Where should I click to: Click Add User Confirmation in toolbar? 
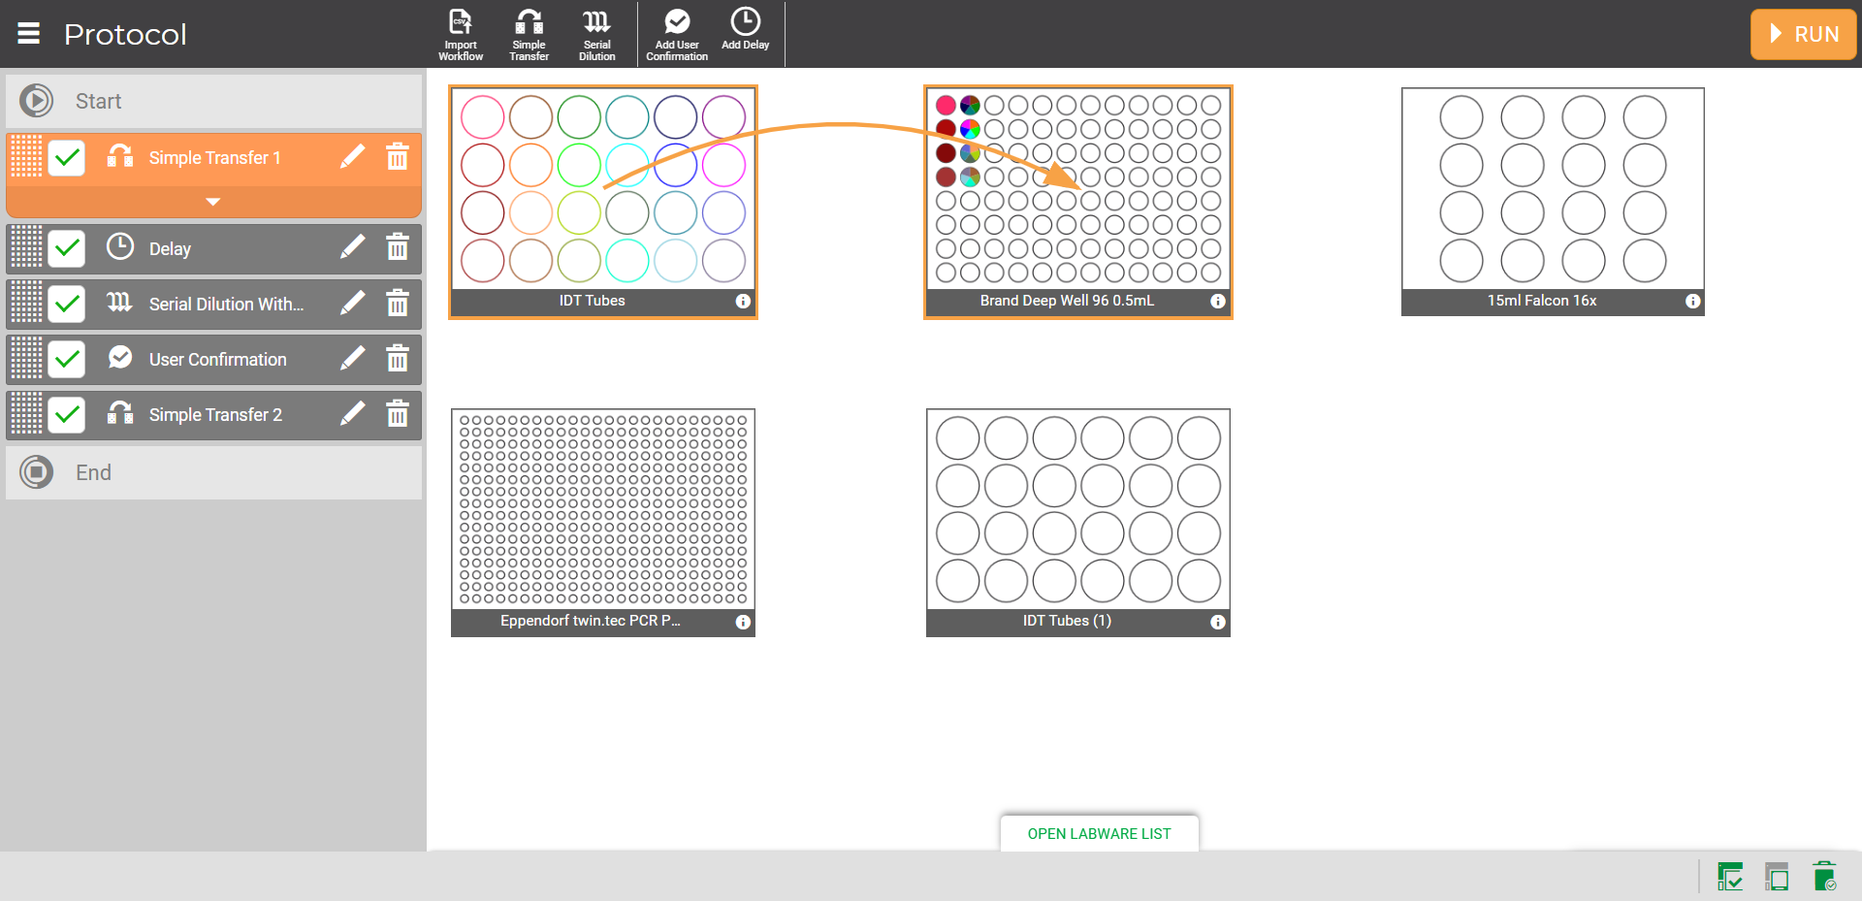pos(677,34)
